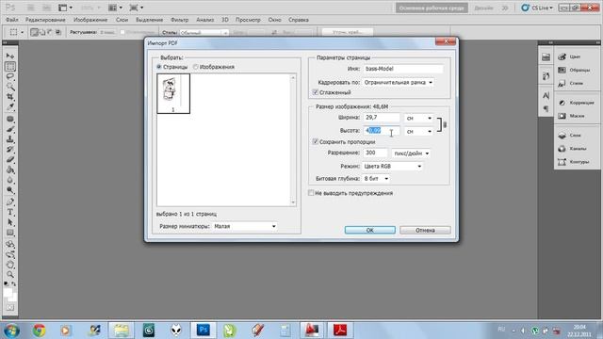Open the Кадрировать по dropdown
This screenshot has height=339, width=603.
coord(398,82)
